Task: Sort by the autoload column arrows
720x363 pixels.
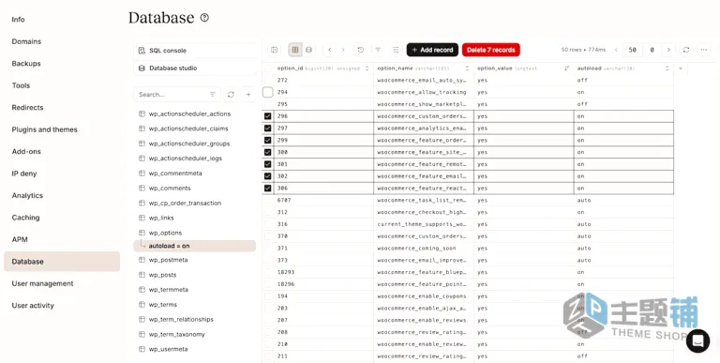Action: (x=667, y=68)
